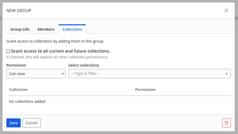Viewport: 238px width, 134px height.
Task: Tick the grant all collections checkbox
Action: point(8,51)
